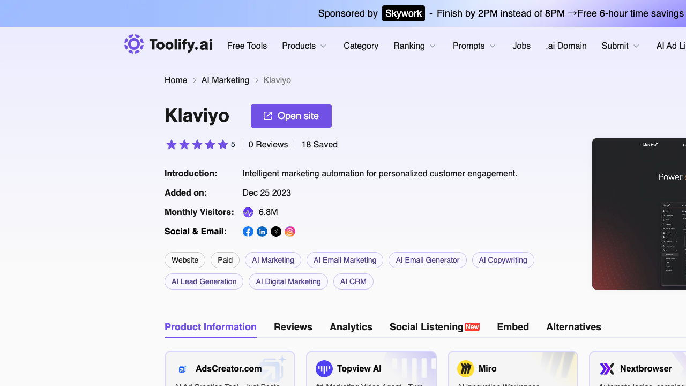Click the Klaviyo page heading
The width and height of the screenshot is (686, 386).
point(197,116)
